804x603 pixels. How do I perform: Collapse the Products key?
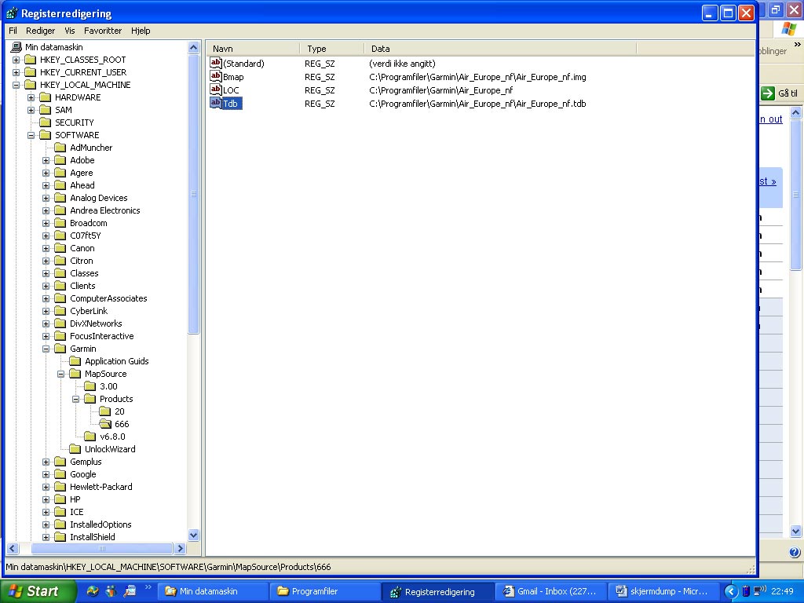(x=75, y=399)
